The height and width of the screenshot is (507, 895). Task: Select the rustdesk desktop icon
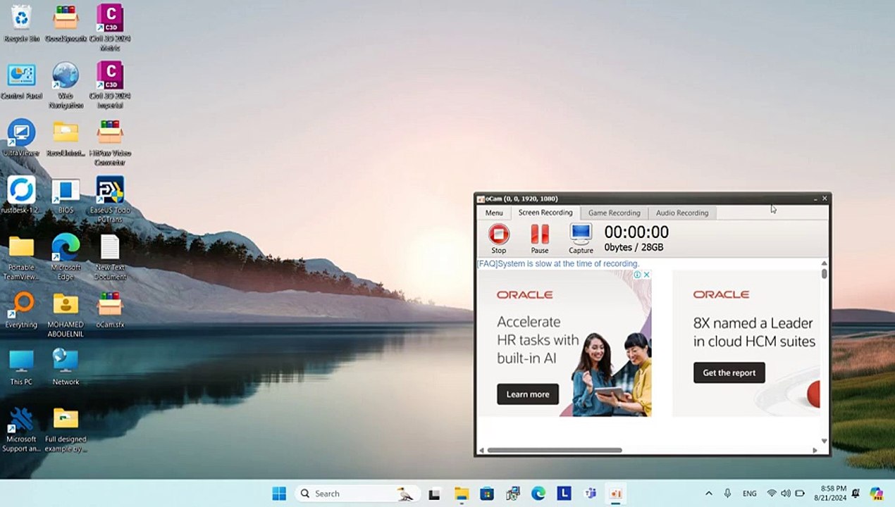pos(21,195)
